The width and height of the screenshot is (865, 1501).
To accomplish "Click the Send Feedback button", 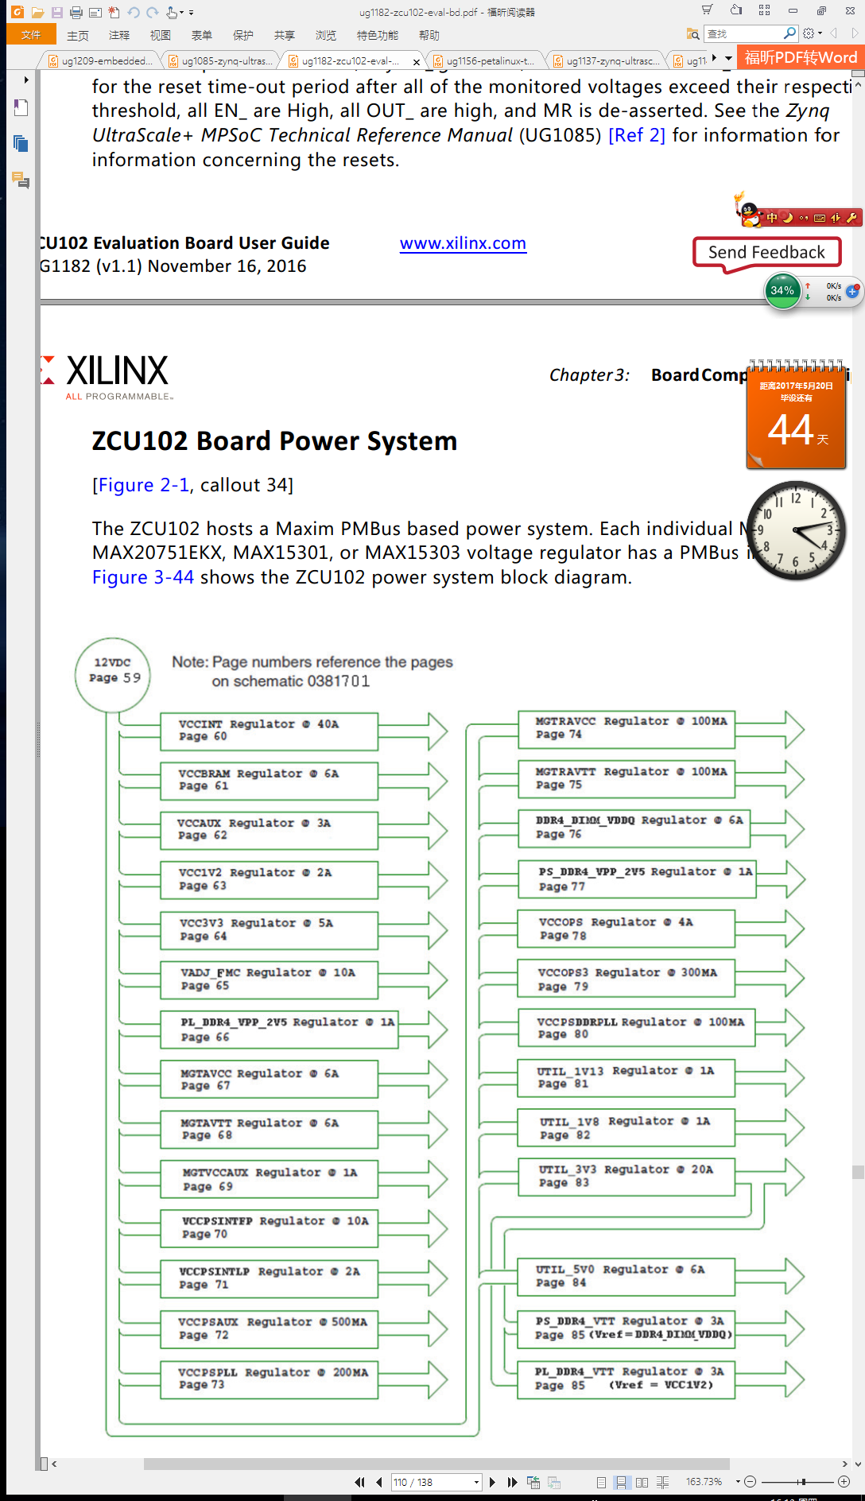I will [x=766, y=252].
